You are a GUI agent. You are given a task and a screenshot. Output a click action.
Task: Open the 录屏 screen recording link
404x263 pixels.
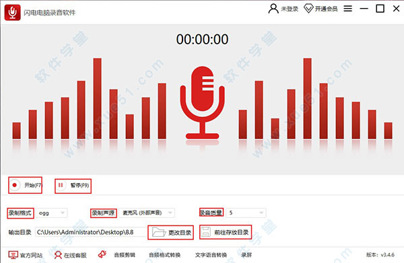pos(246,255)
